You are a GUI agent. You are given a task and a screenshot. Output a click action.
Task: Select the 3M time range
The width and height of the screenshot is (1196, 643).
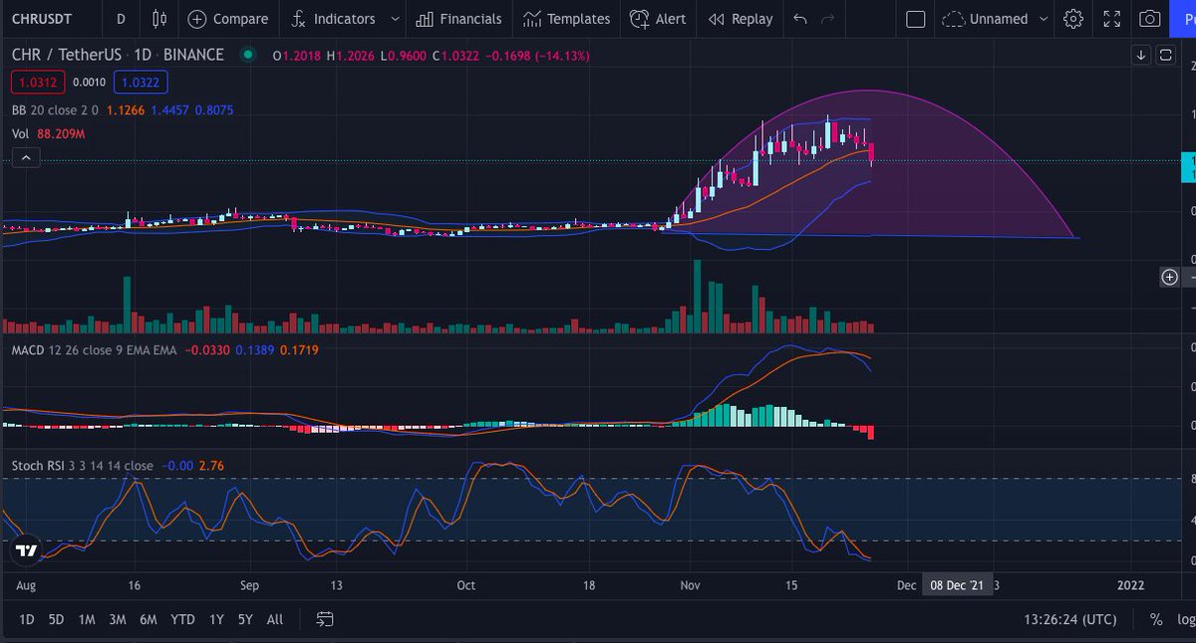(118, 619)
